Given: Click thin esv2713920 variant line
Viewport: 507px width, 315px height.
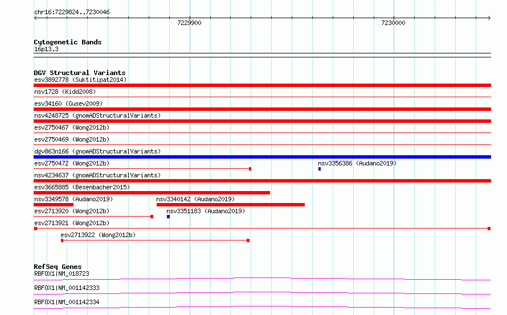Looking at the screenshot, I should pyautogui.click(x=93, y=217).
